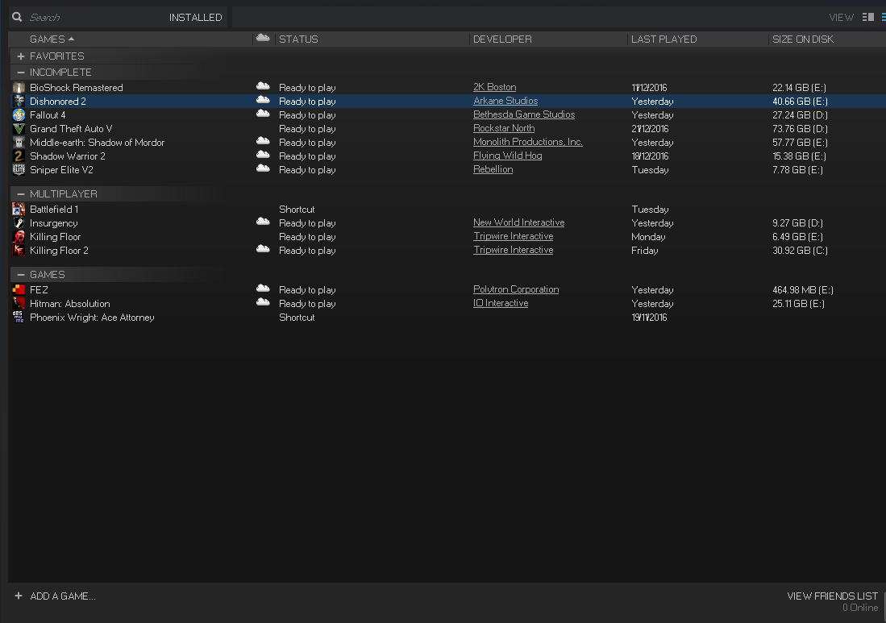886x623 pixels.
Task: Click the Phoenix Wright: Ace Attorney game icon
Action: pos(19,317)
